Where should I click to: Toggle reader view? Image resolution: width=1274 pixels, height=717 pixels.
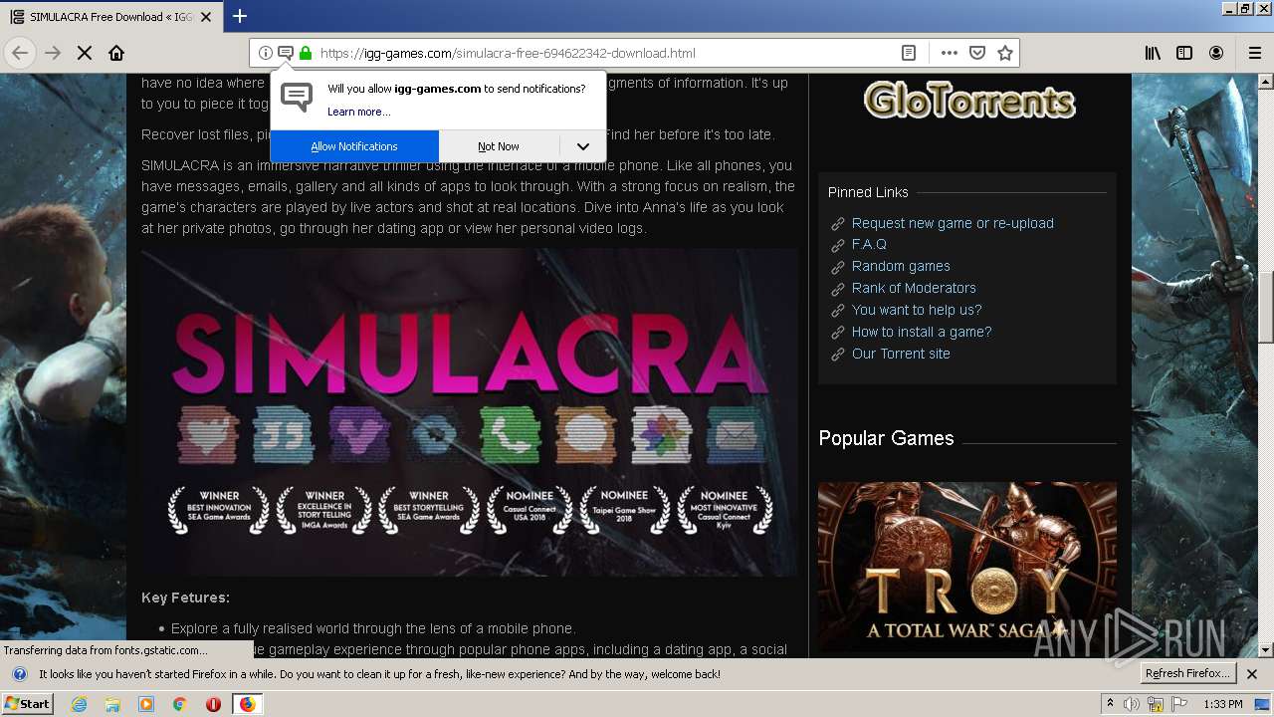tap(908, 53)
